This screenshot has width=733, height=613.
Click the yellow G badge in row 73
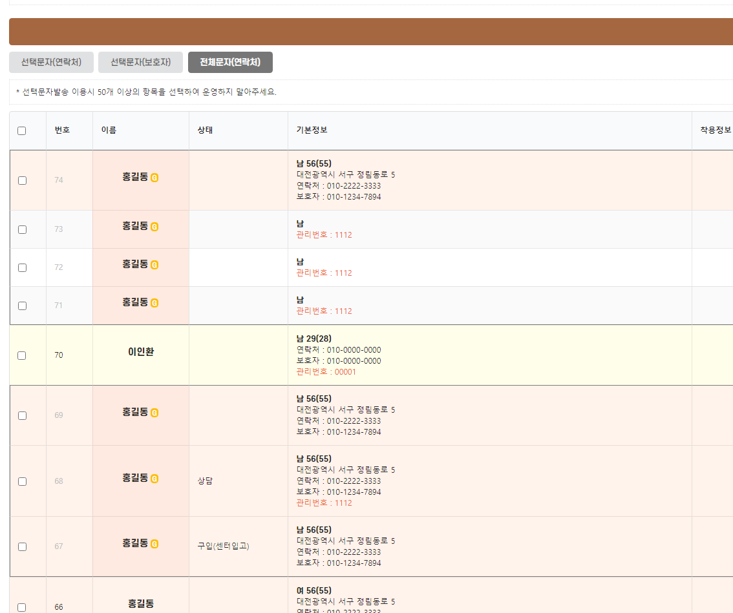coord(154,227)
